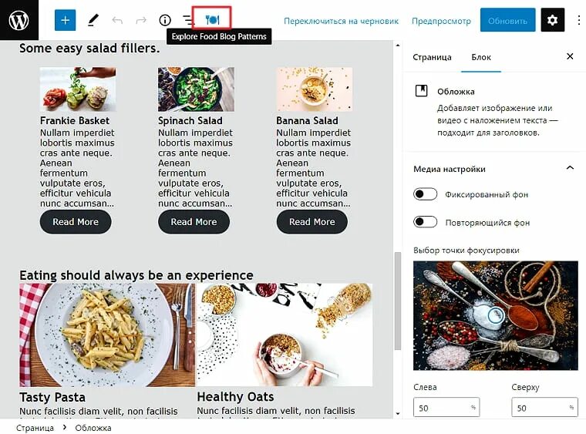Open the Предпросмотр preview dropdown

tap(441, 21)
